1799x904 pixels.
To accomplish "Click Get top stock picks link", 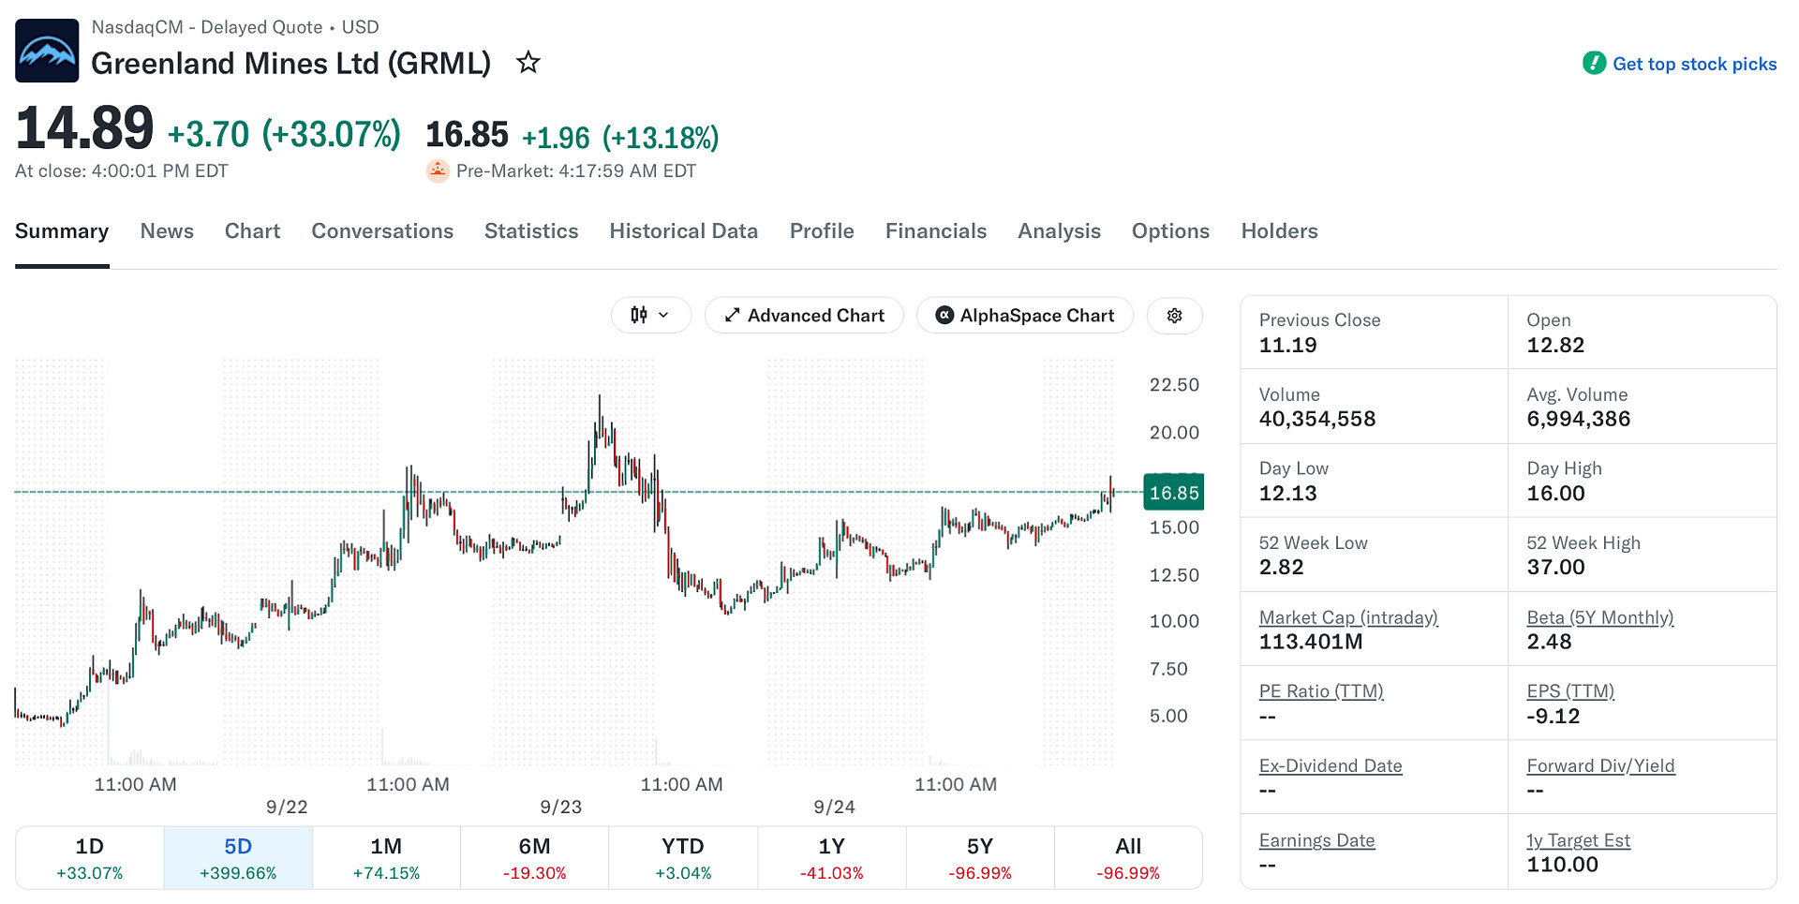I will pyautogui.click(x=1694, y=64).
